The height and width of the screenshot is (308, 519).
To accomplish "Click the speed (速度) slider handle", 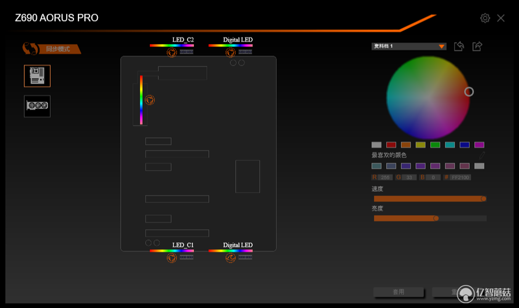I will coord(483,199).
